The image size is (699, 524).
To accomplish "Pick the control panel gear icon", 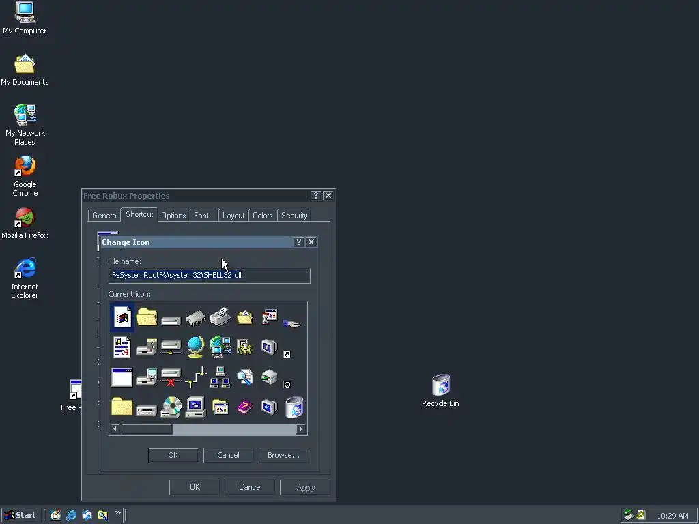I will coord(245,347).
